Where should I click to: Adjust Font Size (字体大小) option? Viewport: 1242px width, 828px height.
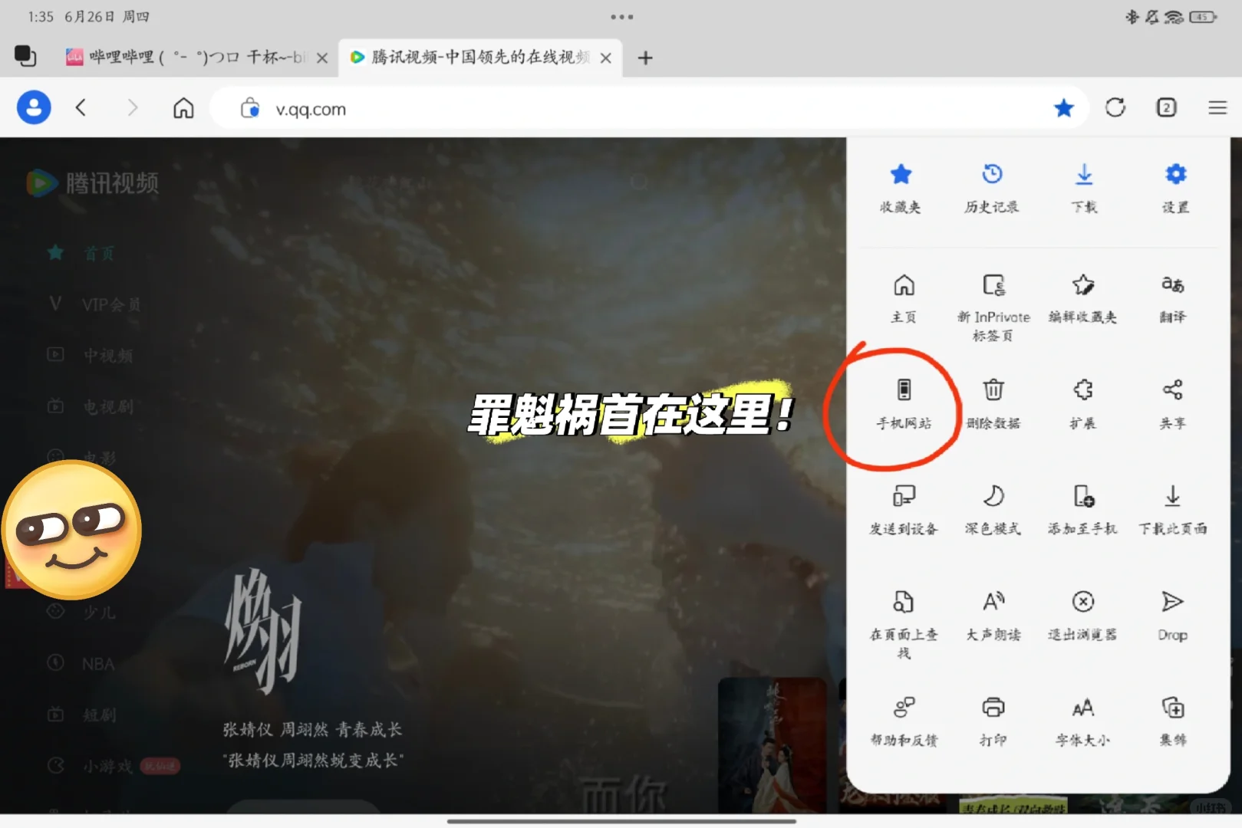(1082, 721)
